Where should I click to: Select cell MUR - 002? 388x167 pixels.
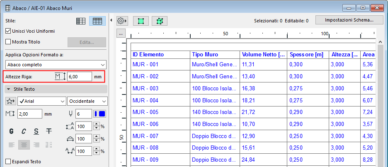click(160, 76)
